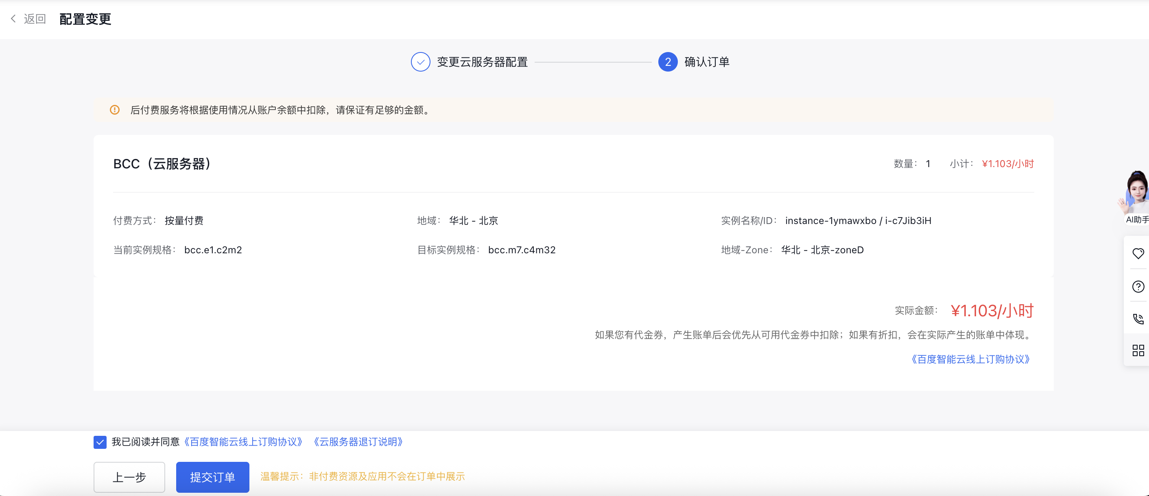The width and height of the screenshot is (1149, 496).
Task: Click the orange warning icon in the notice banner
Action: 115,110
